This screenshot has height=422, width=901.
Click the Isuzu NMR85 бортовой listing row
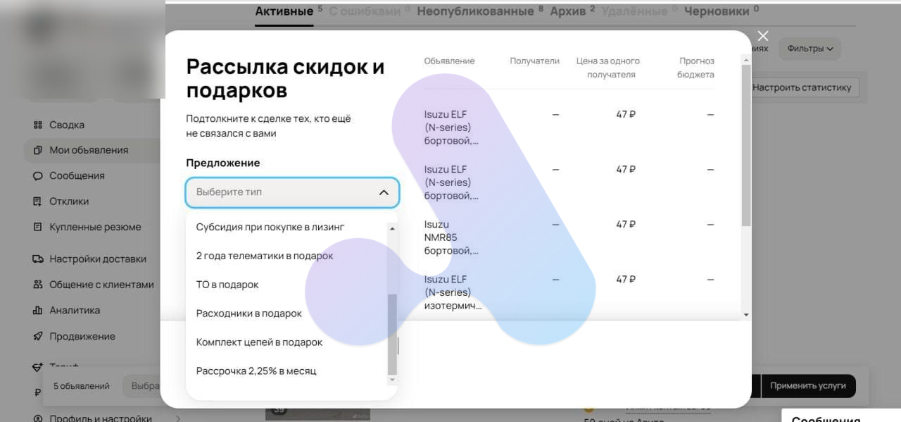(569, 237)
